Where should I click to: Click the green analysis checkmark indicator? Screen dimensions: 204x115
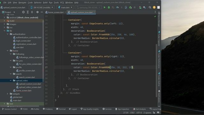[x=155, y=16]
